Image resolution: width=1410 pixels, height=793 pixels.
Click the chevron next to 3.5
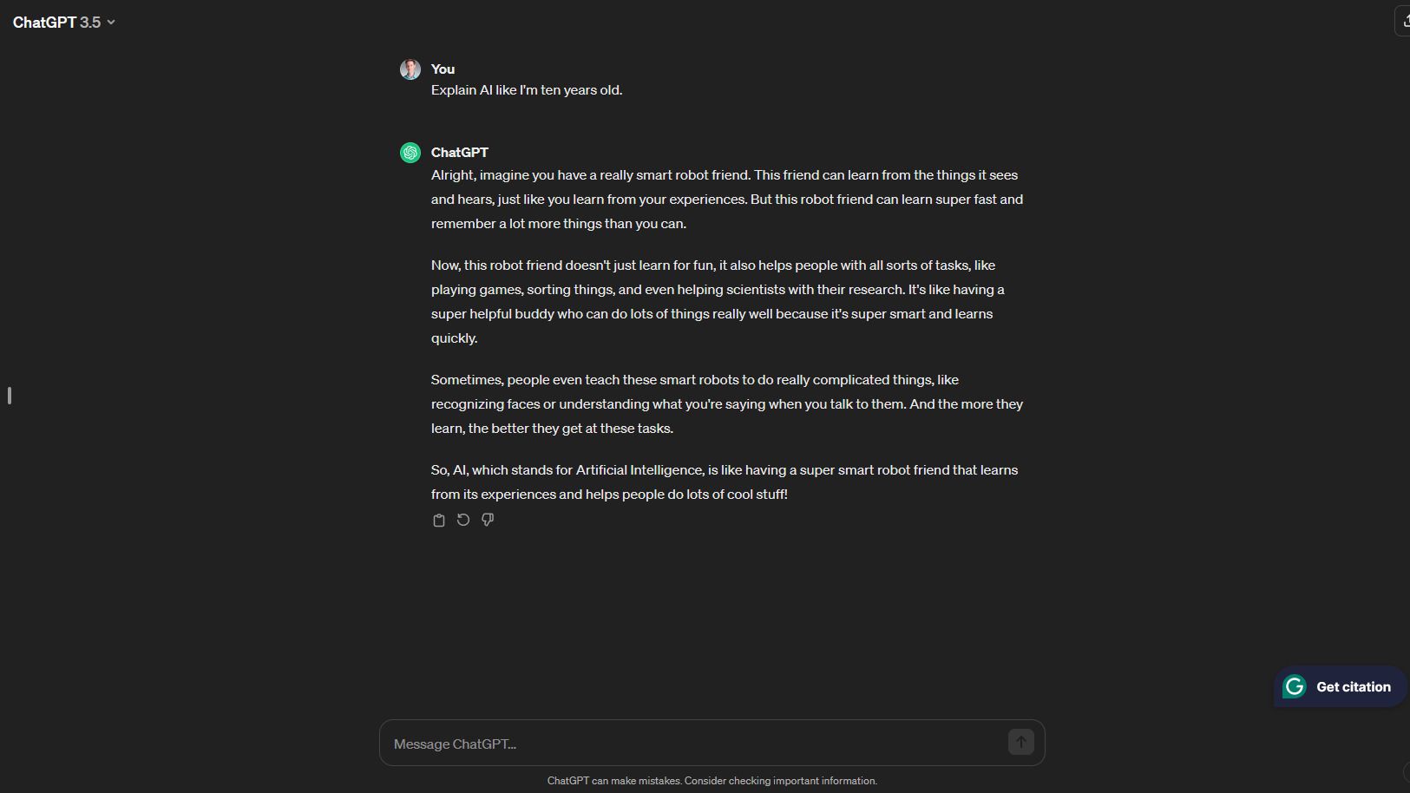[111, 23]
